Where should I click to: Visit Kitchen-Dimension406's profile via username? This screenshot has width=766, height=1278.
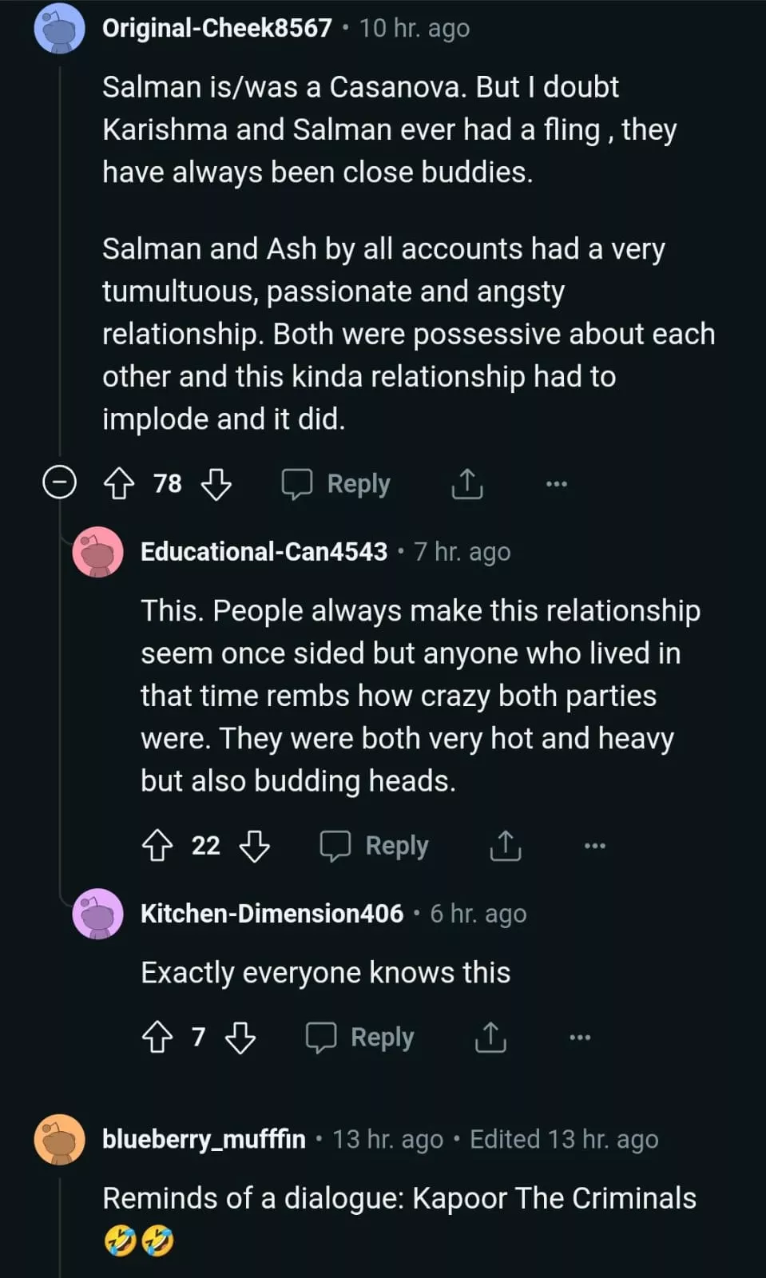272,914
